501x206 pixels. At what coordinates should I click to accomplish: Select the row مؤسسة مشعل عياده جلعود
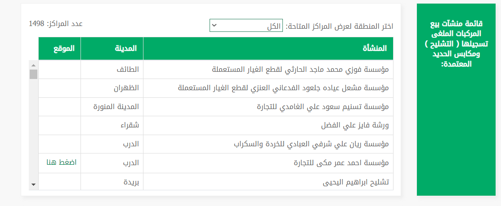[x=283, y=88]
